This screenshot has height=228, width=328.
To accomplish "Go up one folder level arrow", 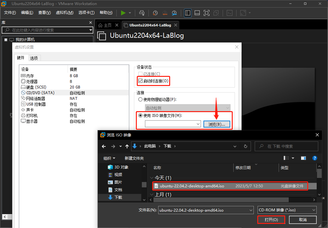I will click(x=127, y=146).
